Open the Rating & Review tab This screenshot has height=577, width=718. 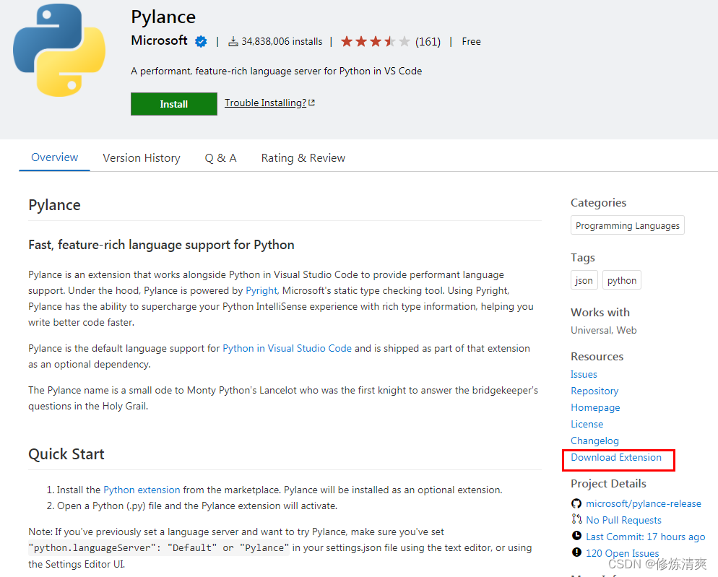pos(303,158)
